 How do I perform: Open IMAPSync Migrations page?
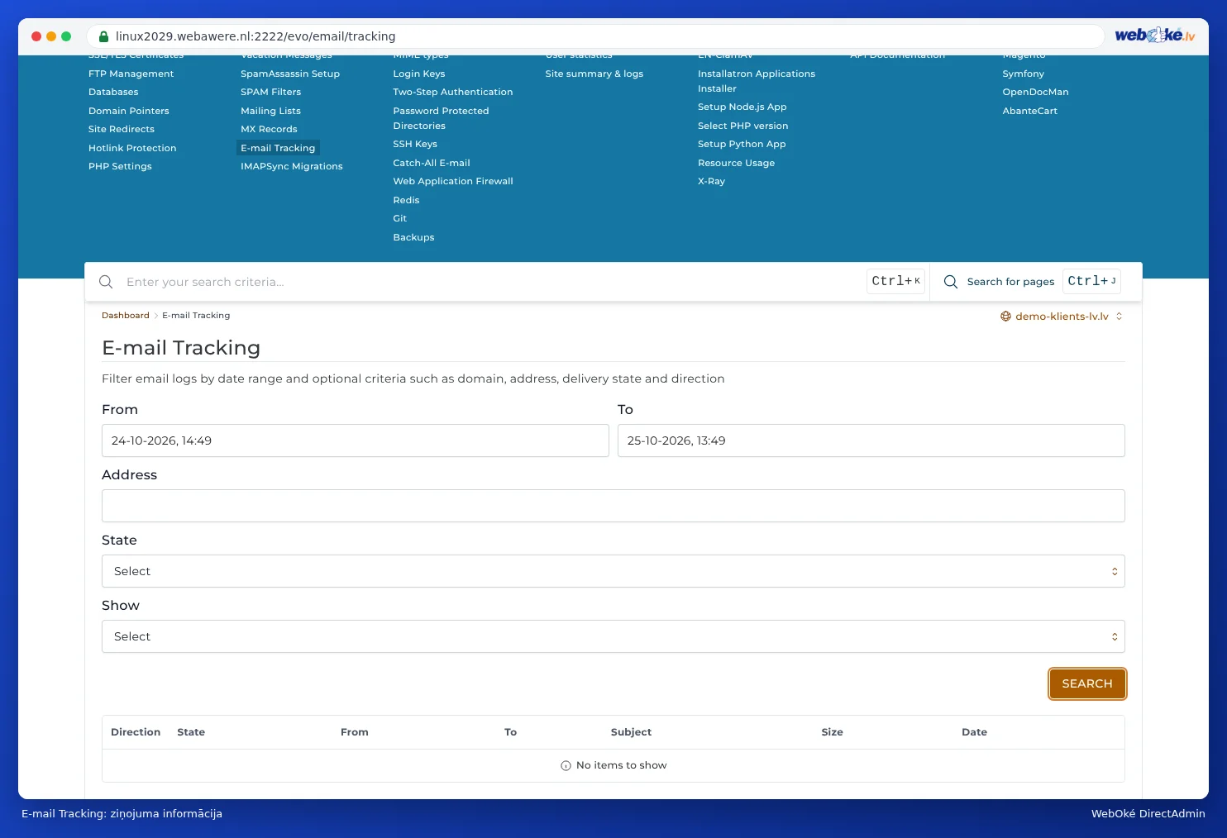[292, 166]
